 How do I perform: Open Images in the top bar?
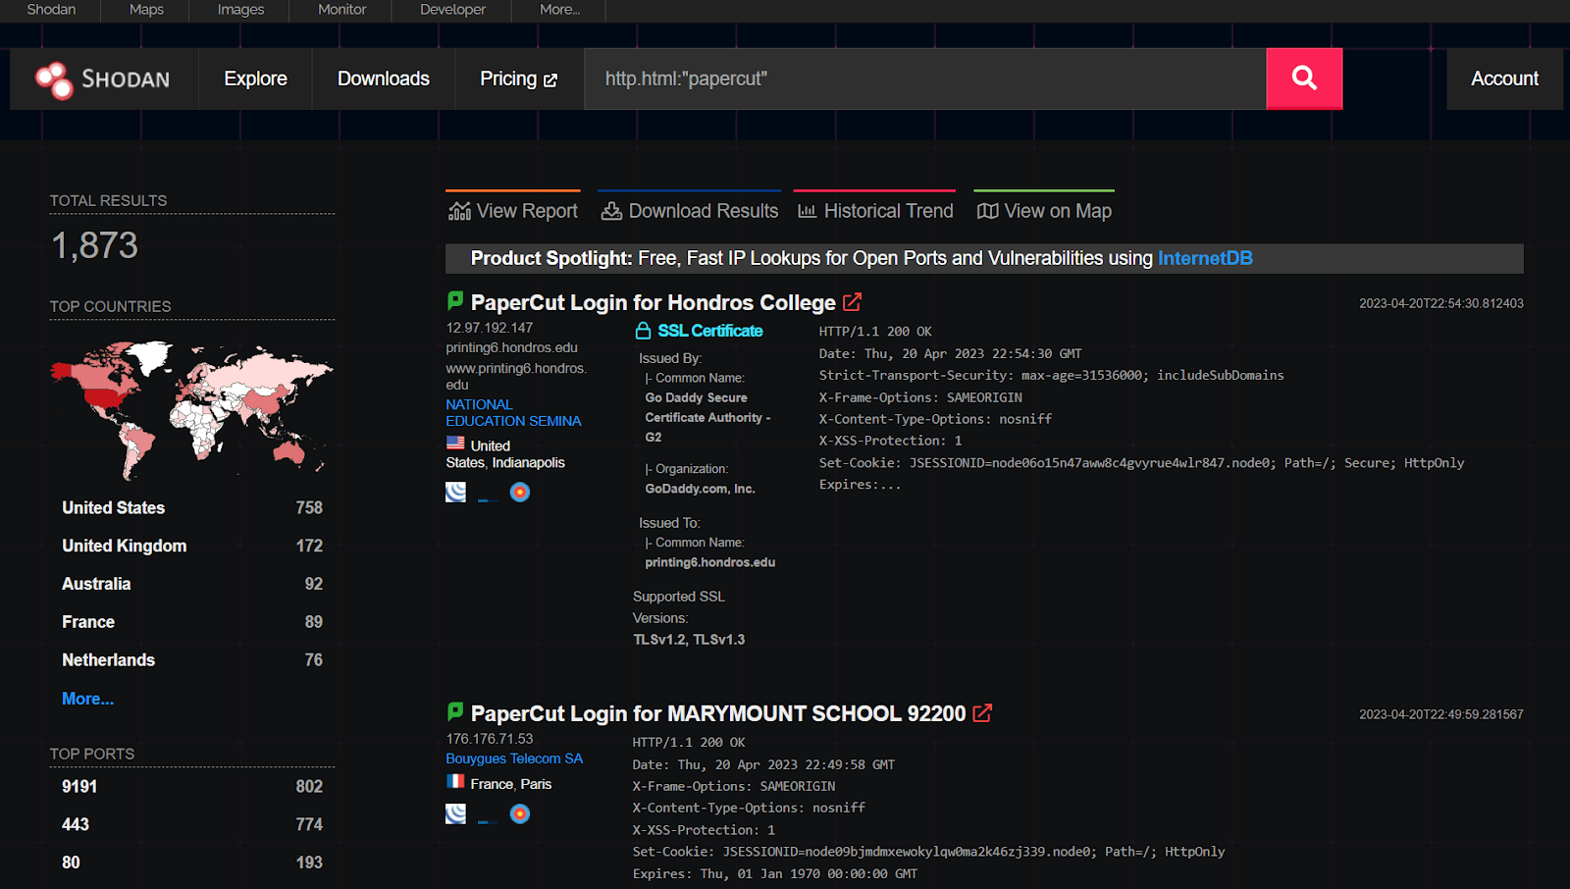pos(240,10)
